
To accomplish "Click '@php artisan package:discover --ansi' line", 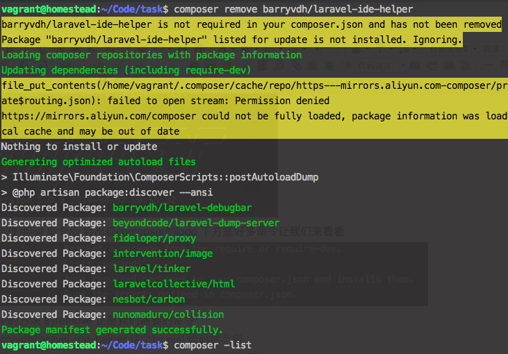I will 107,192.
